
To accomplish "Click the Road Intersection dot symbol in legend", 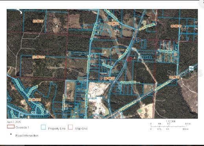I will coord(11,134).
